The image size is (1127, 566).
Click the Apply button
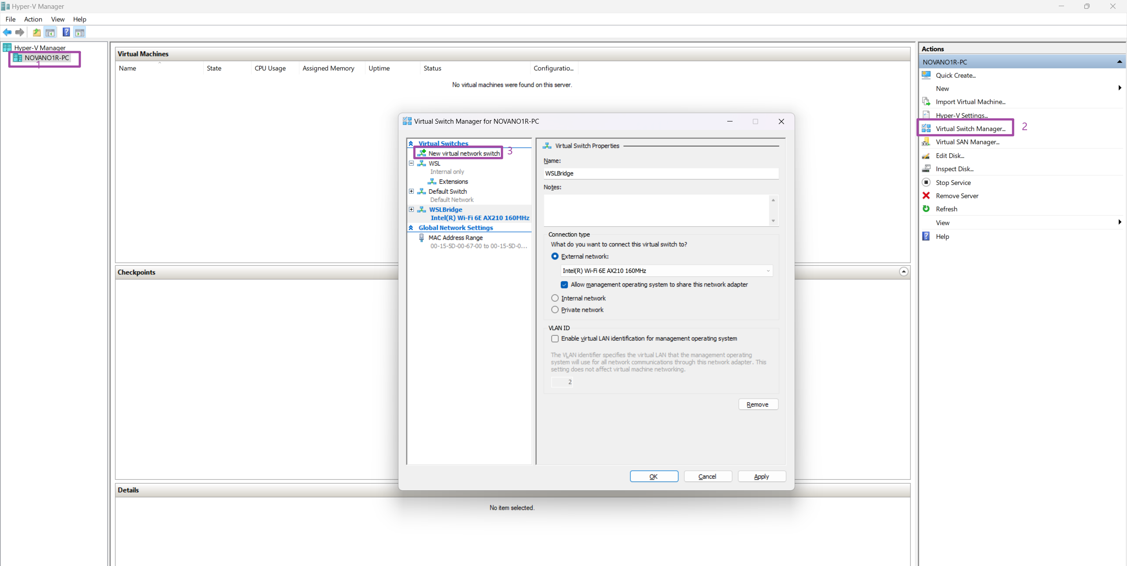tap(761, 476)
